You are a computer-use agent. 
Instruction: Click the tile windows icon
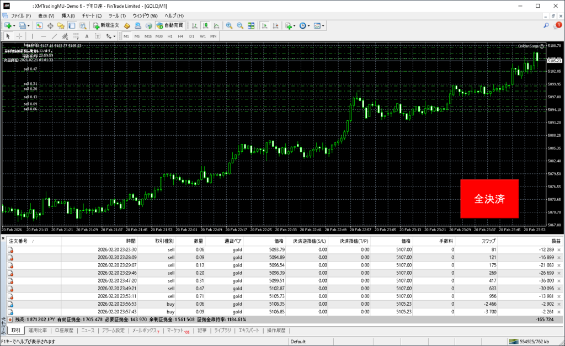(251, 25)
